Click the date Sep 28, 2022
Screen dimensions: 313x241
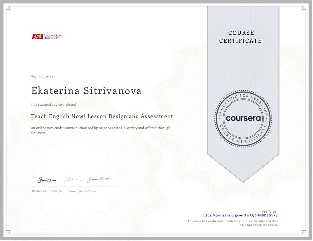pos(42,76)
